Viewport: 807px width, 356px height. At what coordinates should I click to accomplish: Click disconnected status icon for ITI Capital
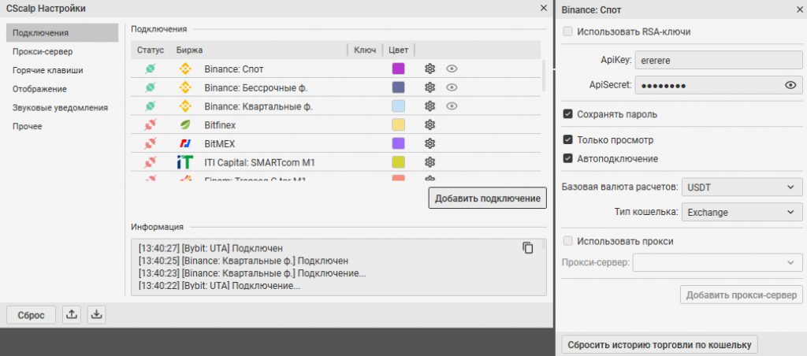pos(151,162)
